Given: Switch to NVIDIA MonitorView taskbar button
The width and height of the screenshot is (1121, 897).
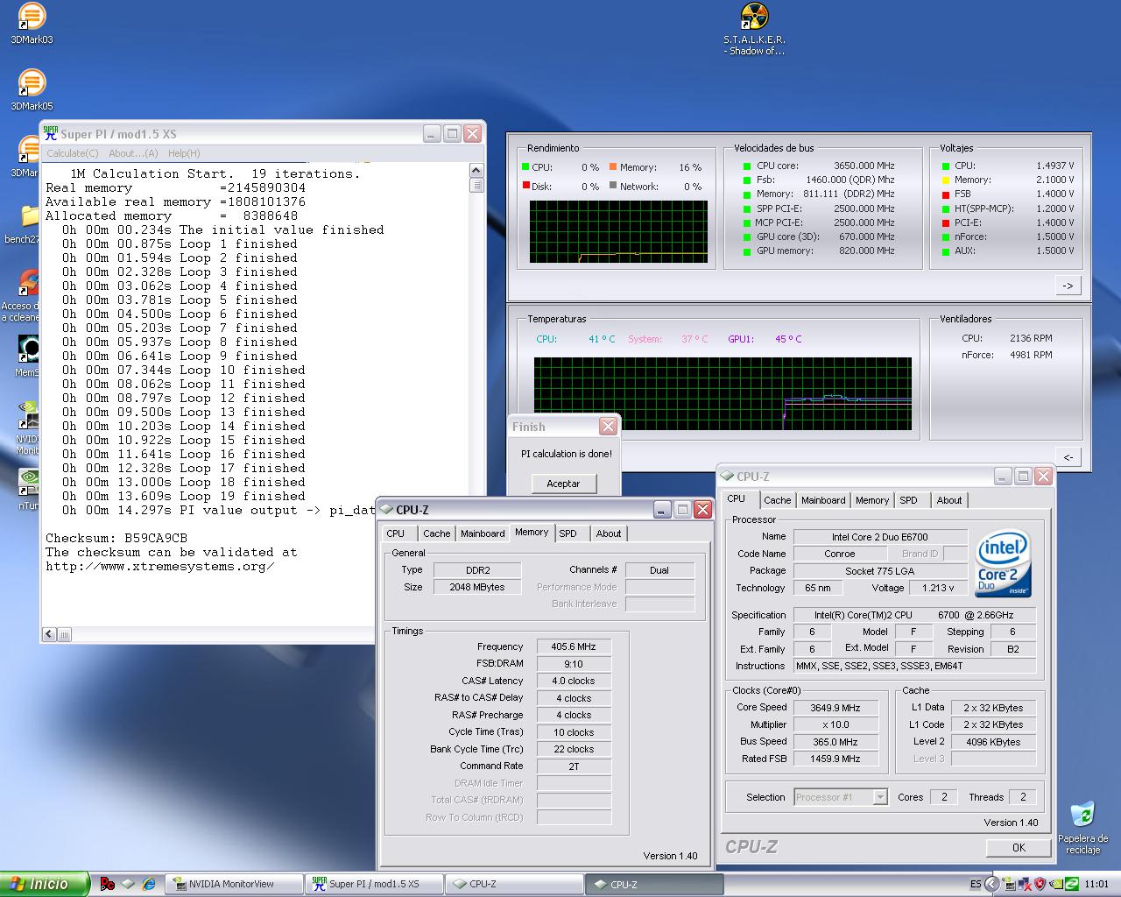Looking at the screenshot, I should pos(233,884).
